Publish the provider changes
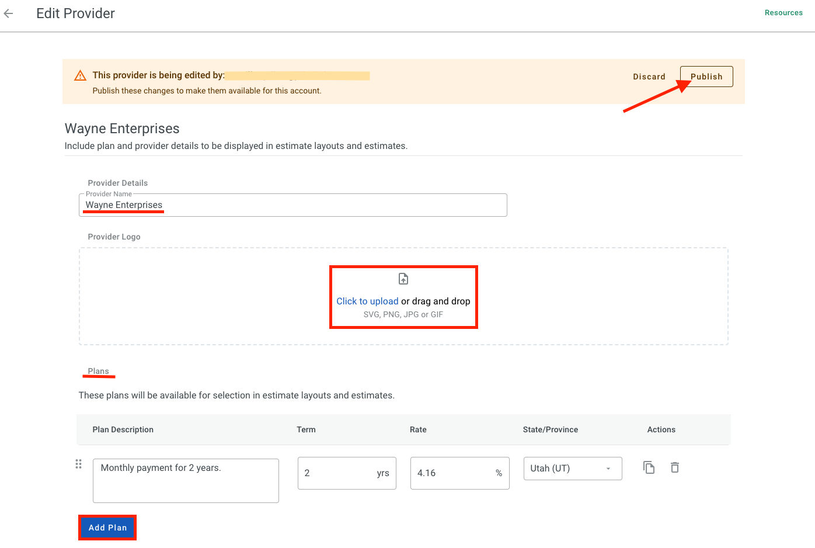815x548 pixels. point(706,77)
